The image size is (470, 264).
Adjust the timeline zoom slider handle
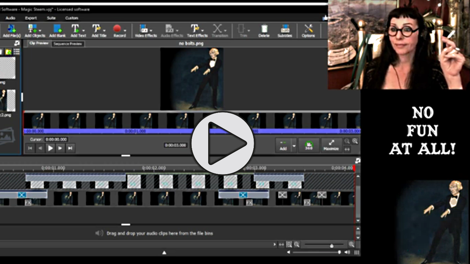tap(332, 246)
